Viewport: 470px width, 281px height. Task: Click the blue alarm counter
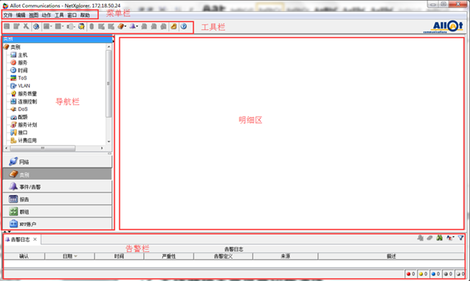[x=435, y=274]
